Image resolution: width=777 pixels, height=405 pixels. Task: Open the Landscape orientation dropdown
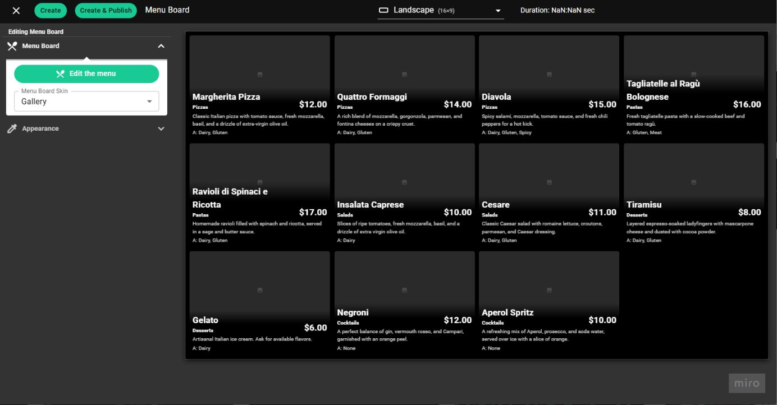pyautogui.click(x=441, y=10)
